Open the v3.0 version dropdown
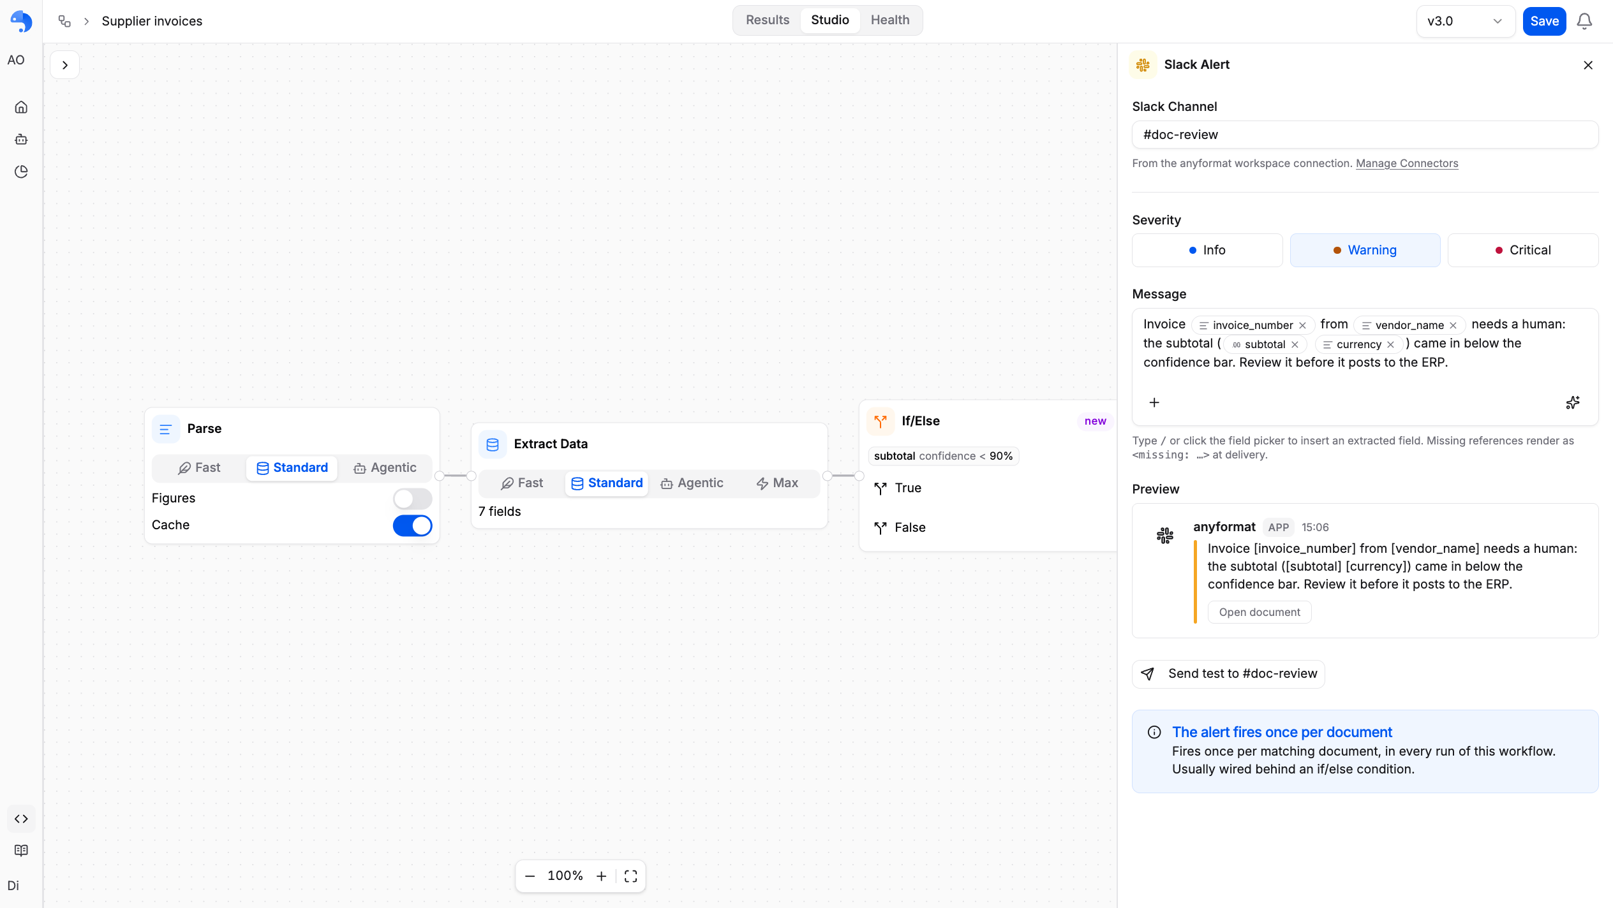The image size is (1613, 908). point(1465,21)
